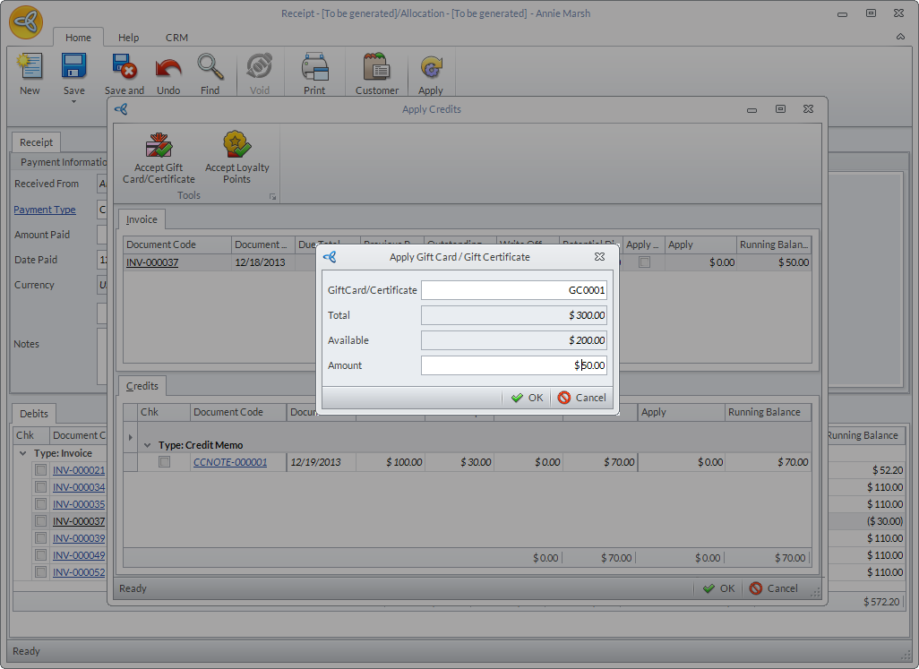Check the box beside INV-000021
The width and height of the screenshot is (919, 669).
40,470
